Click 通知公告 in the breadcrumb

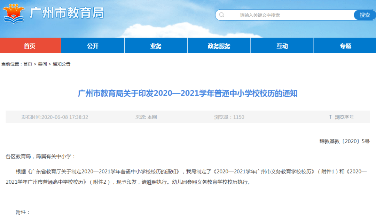pyautogui.click(x=61, y=64)
